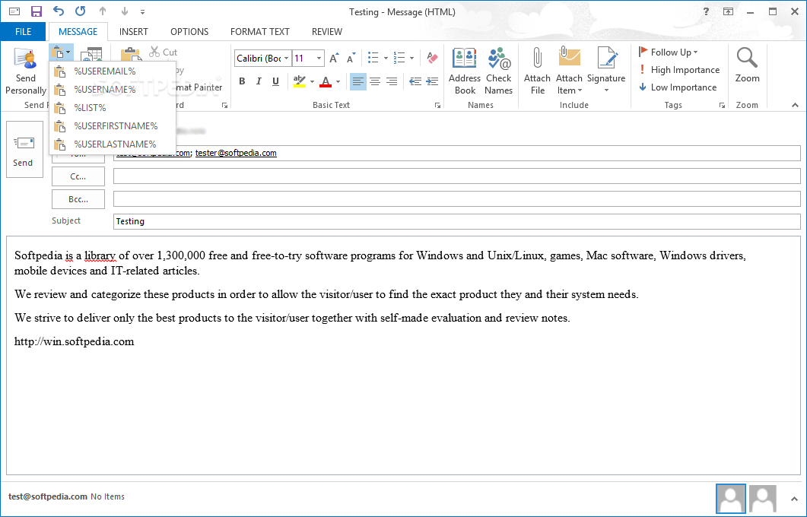The image size is (807, 517).
Task: Expand font color dropdown arrow
Action: click(x=338, y=81)
